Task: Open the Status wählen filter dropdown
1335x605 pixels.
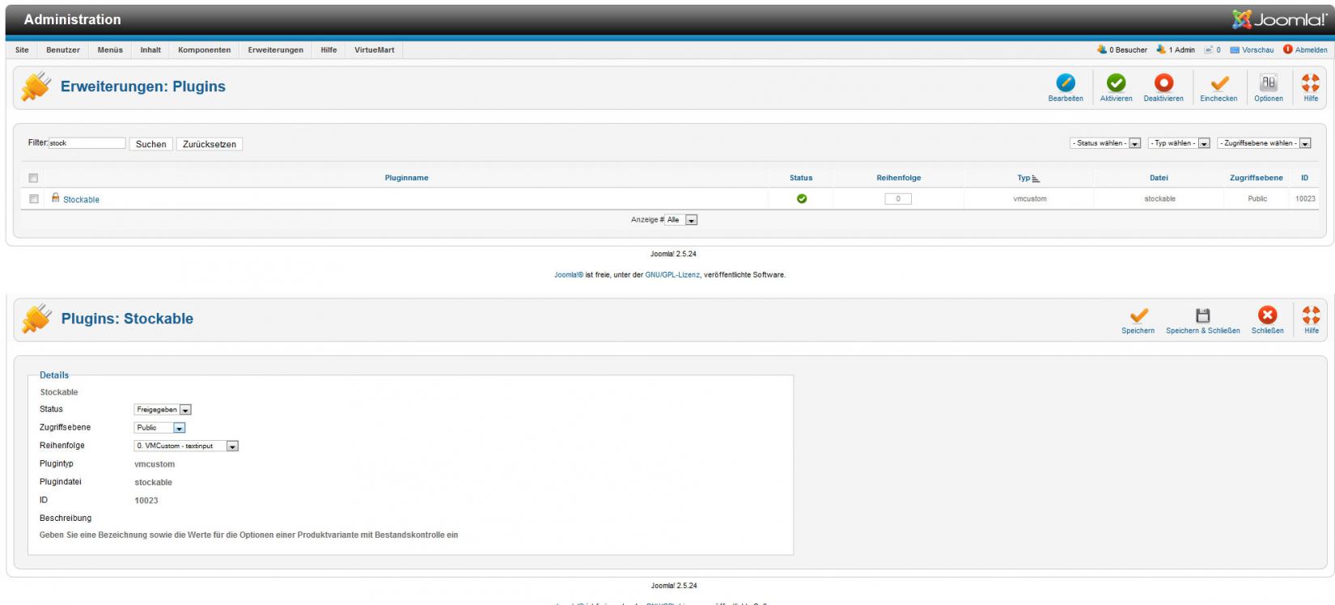Action: 1105,143
